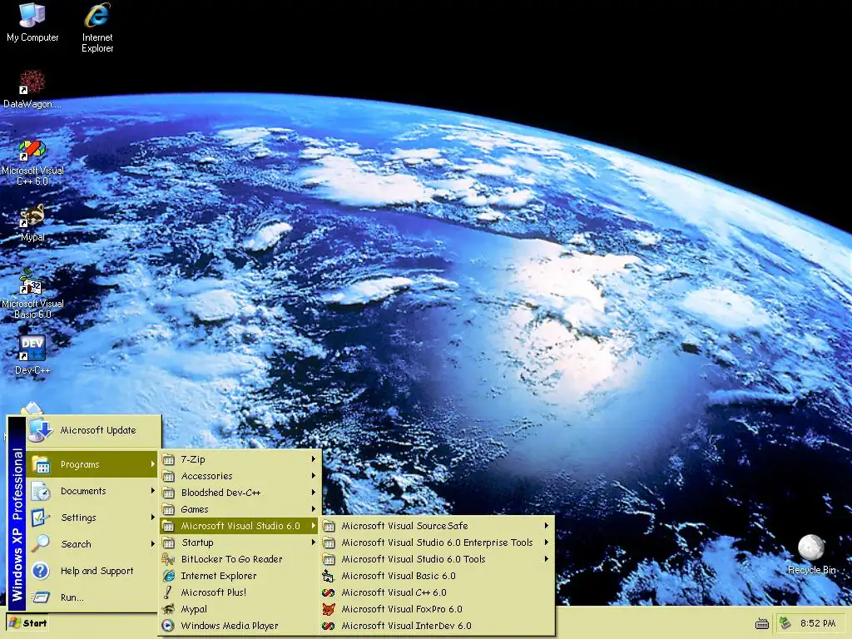The width and height of the screenshot is (852, 639).
Task: Expand the Games submenu arrow
Action: (314, 509)
